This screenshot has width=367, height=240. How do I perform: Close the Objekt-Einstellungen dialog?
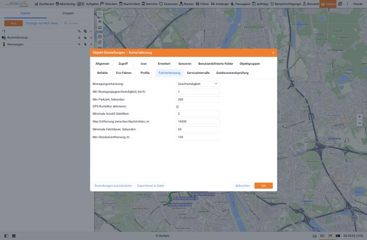tap(273, 53)
